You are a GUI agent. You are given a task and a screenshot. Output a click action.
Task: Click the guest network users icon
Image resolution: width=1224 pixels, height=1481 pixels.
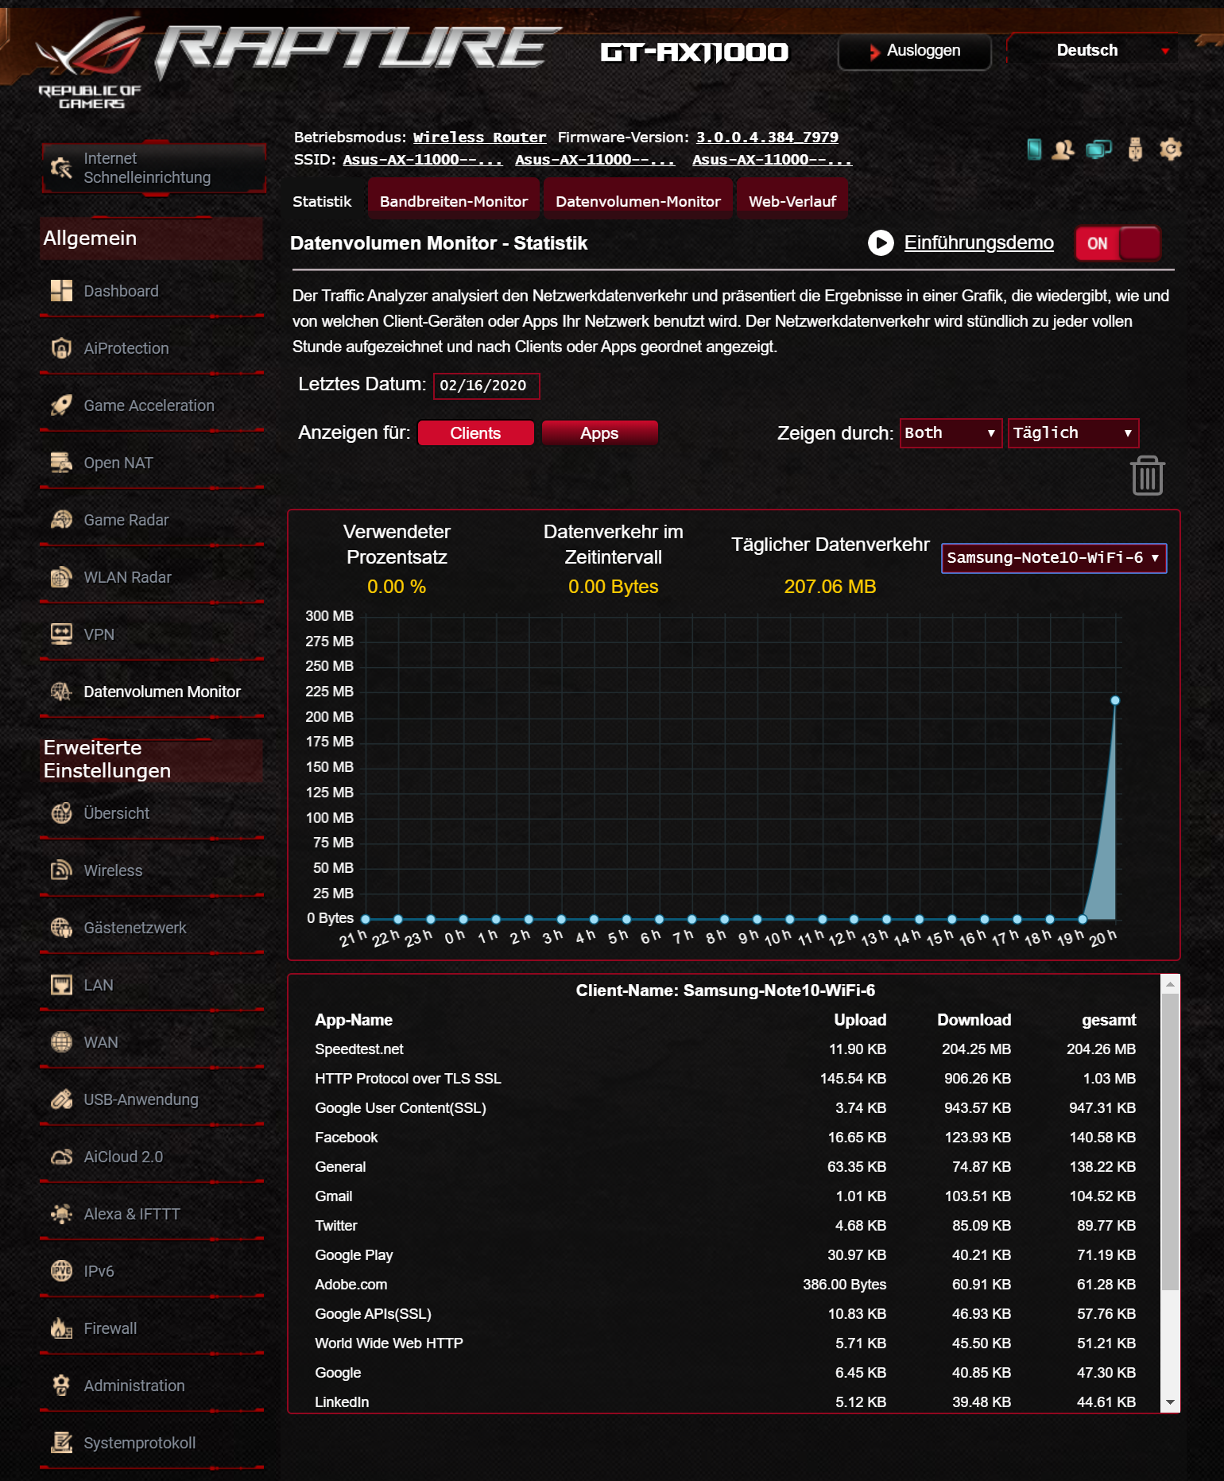[1063, 149]
